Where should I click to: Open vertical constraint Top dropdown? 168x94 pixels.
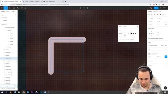pyautogui.click(x=159, y=35)
